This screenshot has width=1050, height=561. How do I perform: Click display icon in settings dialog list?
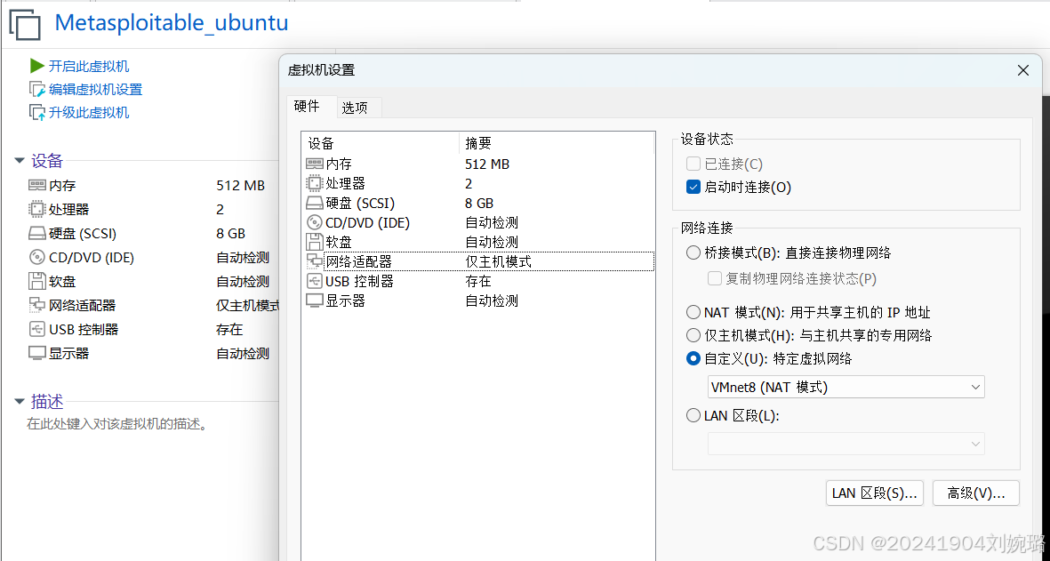coord(314,301)
